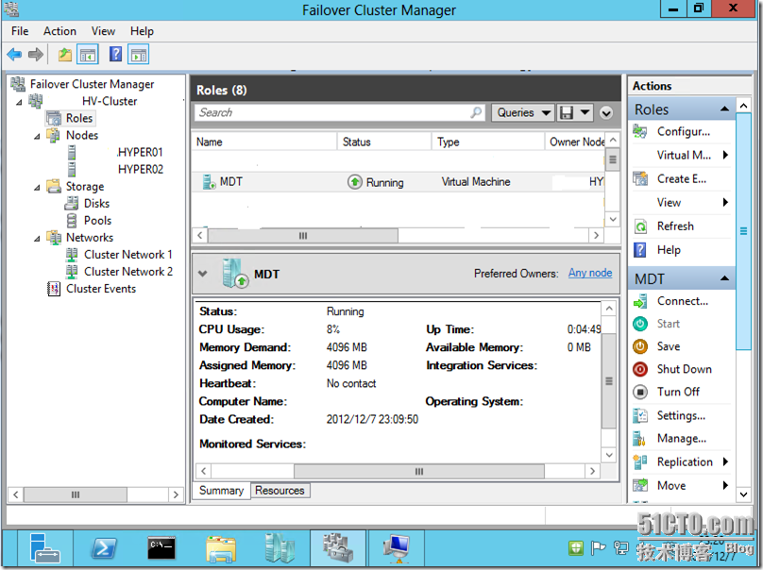
Task: Open the Action menu
Action: 59,31
